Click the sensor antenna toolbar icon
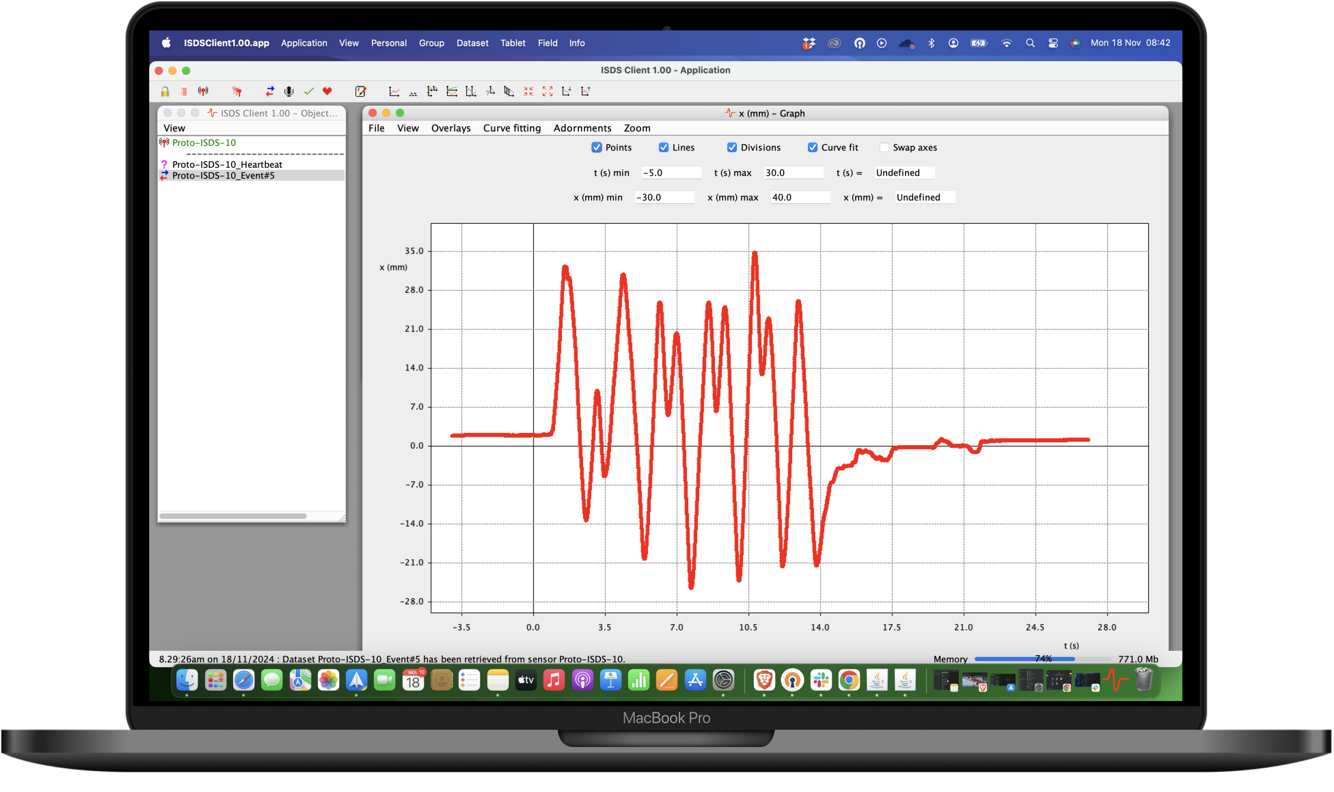 pos(203,91)
